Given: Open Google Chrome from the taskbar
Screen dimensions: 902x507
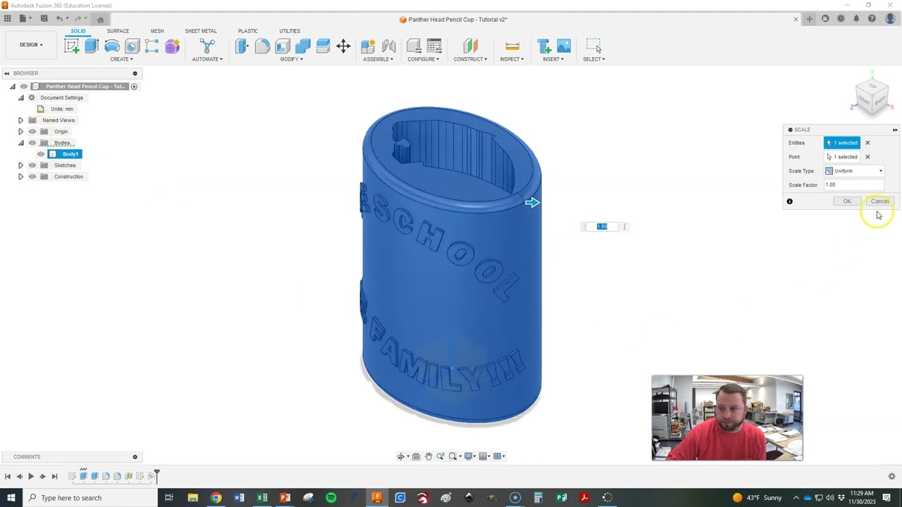Looking at the screenshot, I should pyautogui.click(x=216, y=498).
